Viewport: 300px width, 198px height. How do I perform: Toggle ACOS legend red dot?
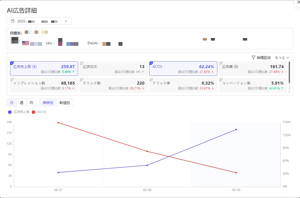pyautogui.click(x=34, y=112)
